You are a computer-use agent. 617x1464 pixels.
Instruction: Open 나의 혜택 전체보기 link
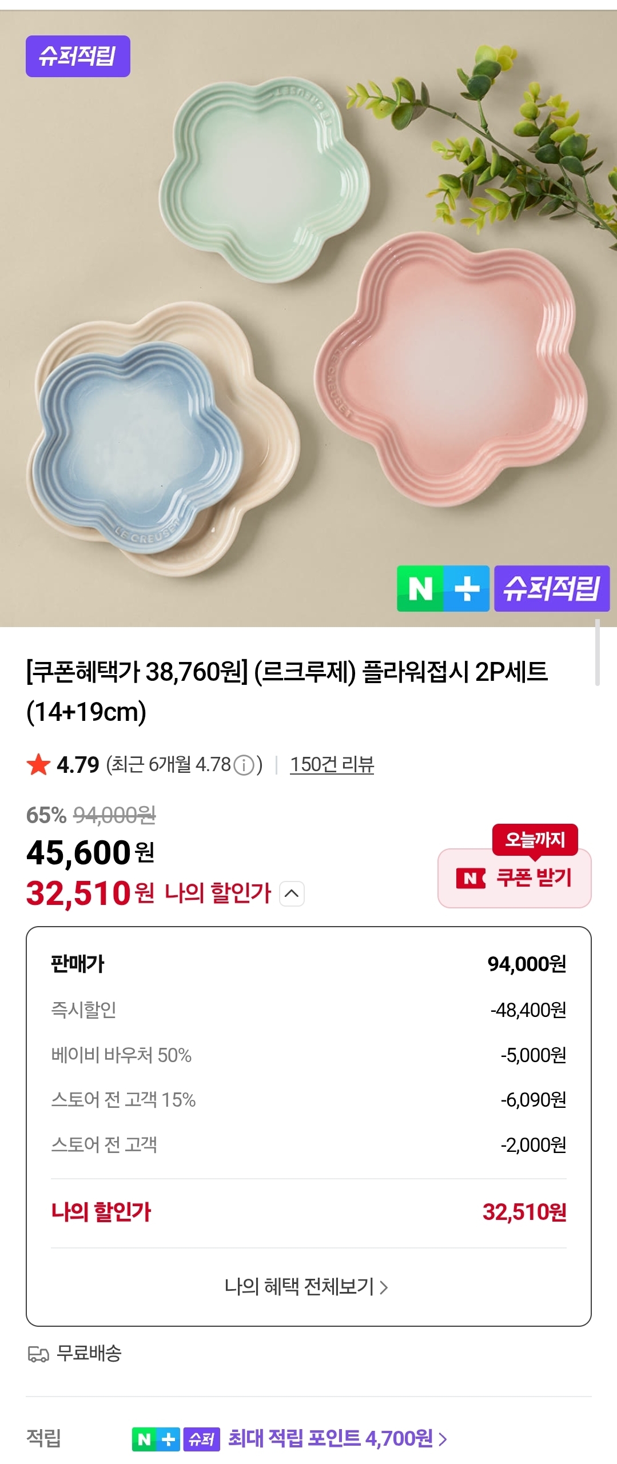(306, 1287)
